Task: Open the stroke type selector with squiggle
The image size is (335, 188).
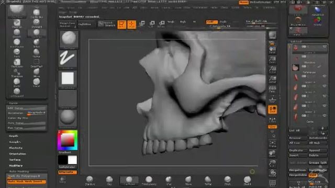Action: pos(68,59)
